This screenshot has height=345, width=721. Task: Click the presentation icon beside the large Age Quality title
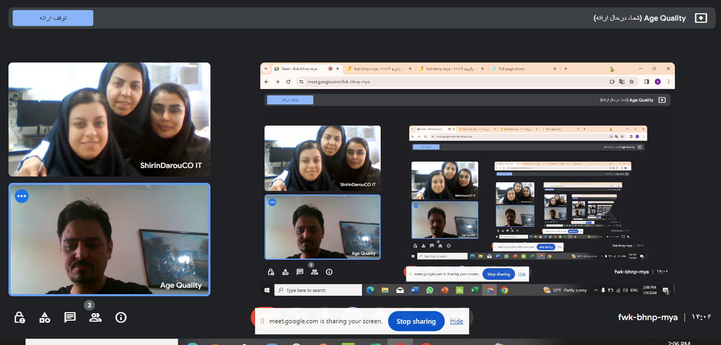point(701,18)
